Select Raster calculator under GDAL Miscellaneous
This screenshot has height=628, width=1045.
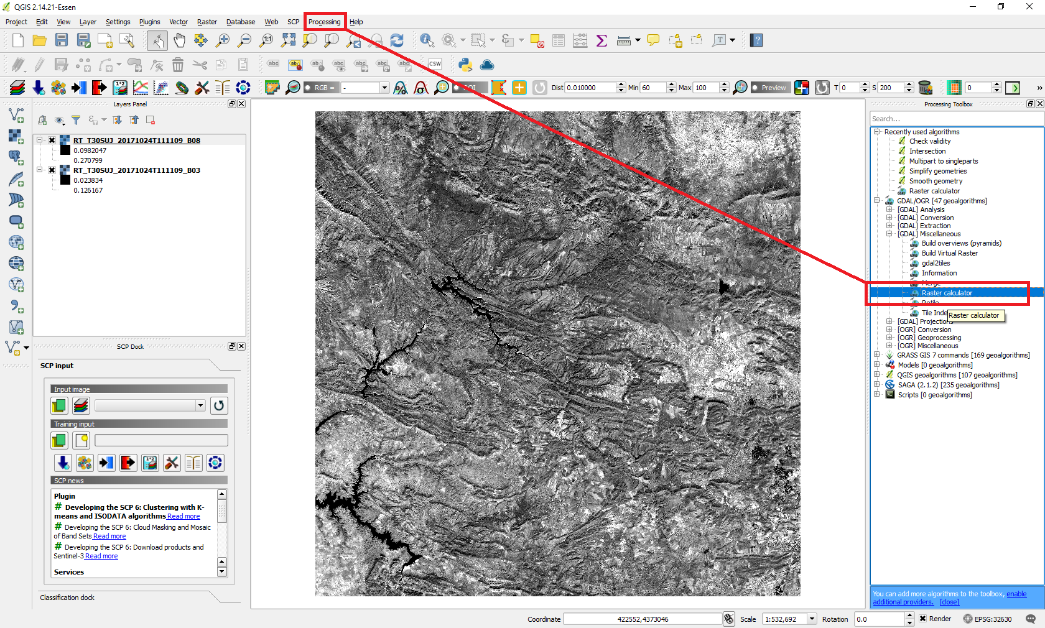point(946,293)
